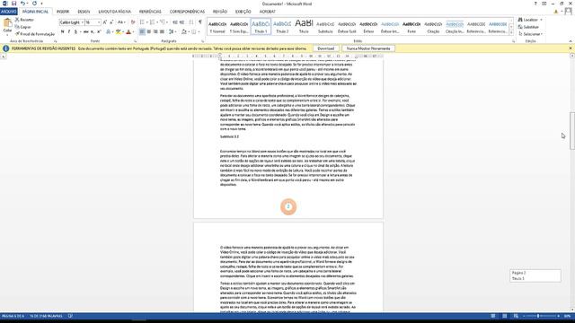575x323 pixels.
Task: Switch to Read Mode view in status bar
Action: pyautogui.click(x=493, y=316)
